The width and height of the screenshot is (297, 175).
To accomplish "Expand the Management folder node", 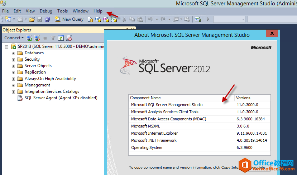I will 14,85.
